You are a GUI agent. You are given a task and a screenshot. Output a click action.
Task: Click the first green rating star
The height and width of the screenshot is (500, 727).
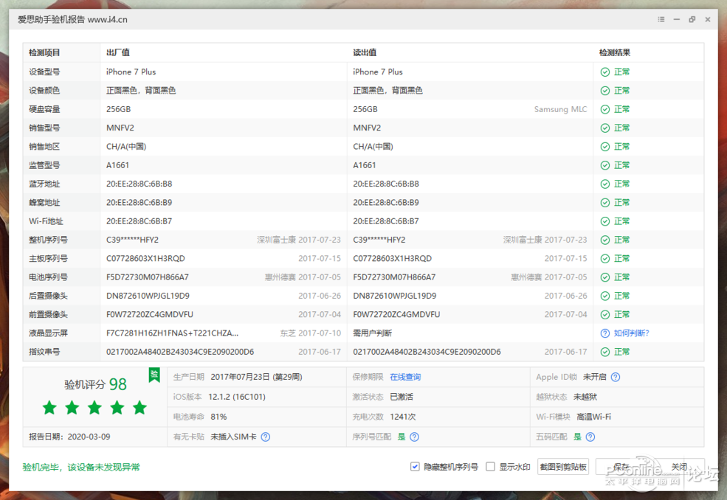pos(49,408)
